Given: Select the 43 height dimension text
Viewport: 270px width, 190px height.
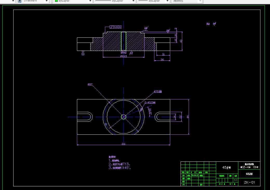Looking at the screenshot, I should coord(181,41).
